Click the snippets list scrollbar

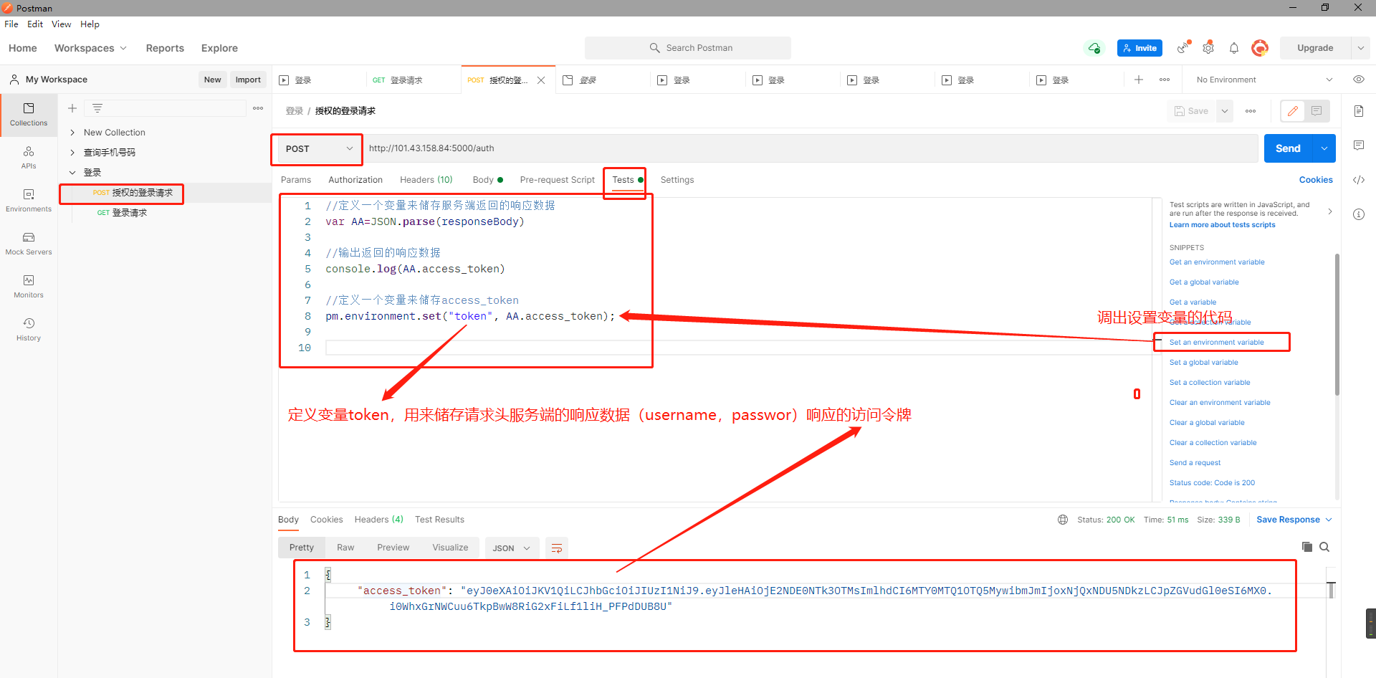click(1337, 324)
